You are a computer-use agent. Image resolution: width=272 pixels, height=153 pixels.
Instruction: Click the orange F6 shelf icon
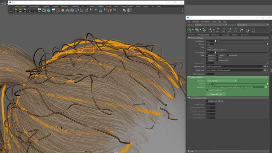point(110,10)
